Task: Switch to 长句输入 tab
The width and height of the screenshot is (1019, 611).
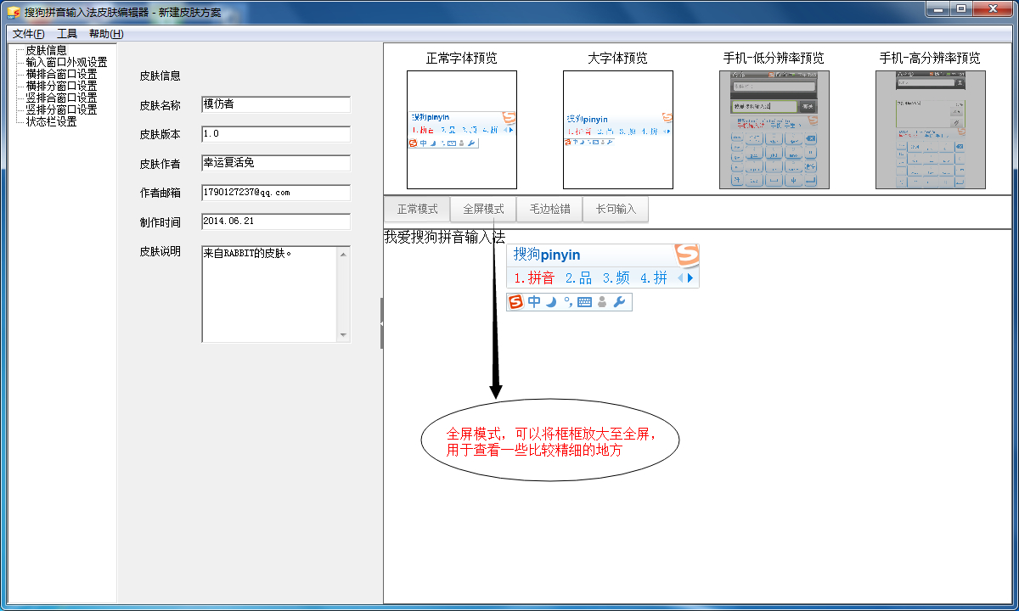Action: pos(616,210)
